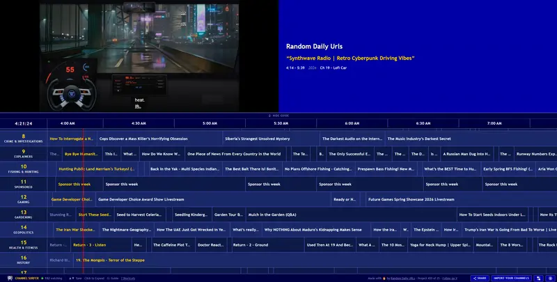The height and width of the screenshot is (282, 557).
Task: Click Import Your Channels button
Action: pos(512,278)
